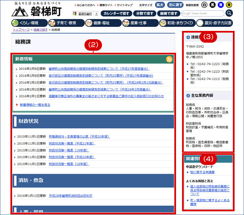The image size is (244, 215).
Task: Open 財政状況等一覧表（19年度）
Action: click(69, 150)
